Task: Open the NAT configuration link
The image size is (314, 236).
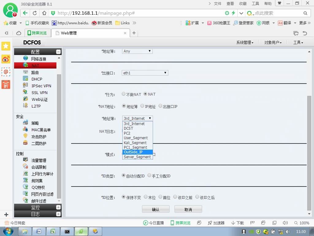Action: pyautogui.click(x=35, y=66)
